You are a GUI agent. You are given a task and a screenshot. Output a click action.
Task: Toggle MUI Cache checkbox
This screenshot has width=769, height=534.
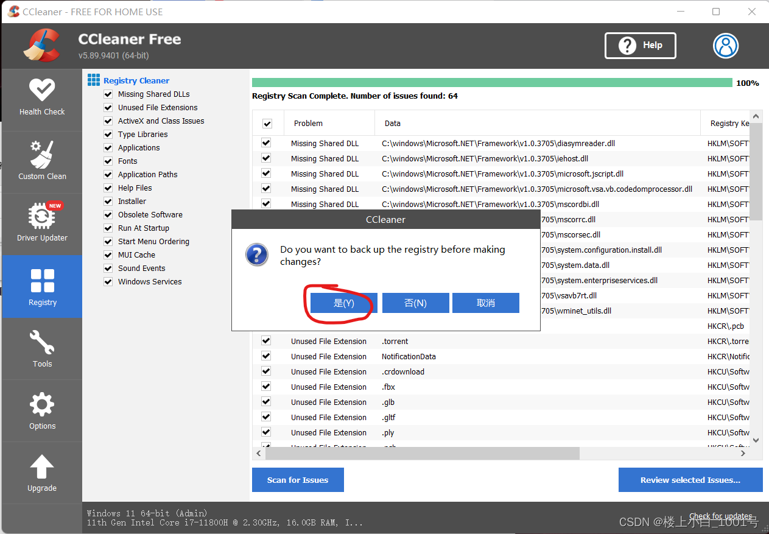pyautogui.click(x=108, y=255)
